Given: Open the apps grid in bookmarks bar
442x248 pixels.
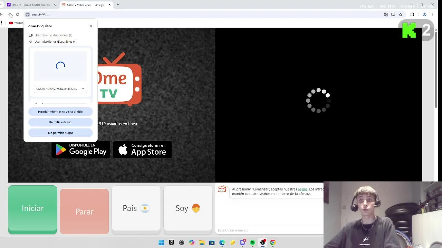Looking at the screenshot, I should [1, 23].
